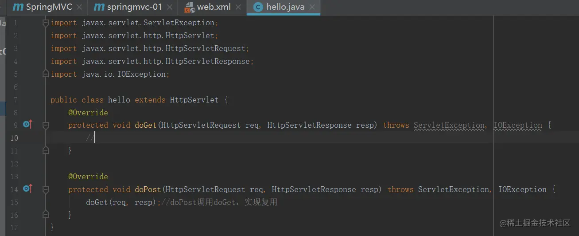The width and height of the screenshot is (579, 236).
Task: Click the import fold end marker at line 5
Action: coord(45,73)
